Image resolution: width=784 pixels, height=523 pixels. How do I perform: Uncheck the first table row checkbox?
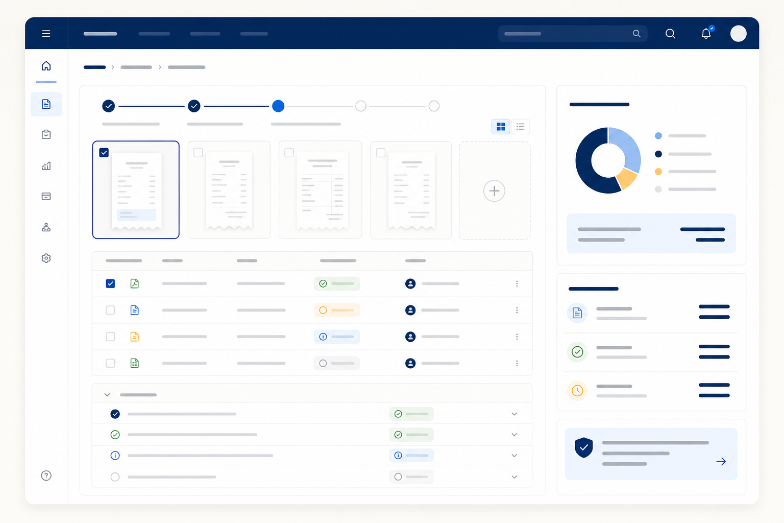click(x=110, y=283)
